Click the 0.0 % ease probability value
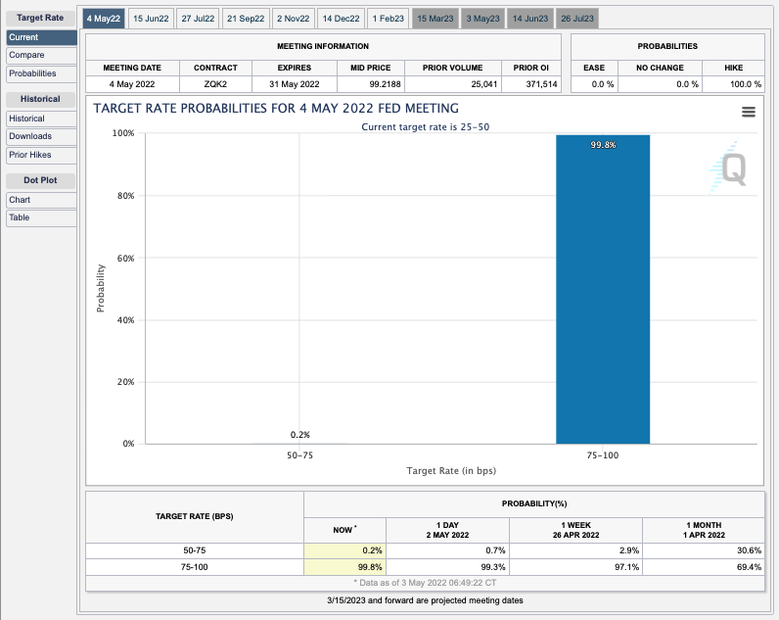This screenshot has height=620, width=779. (x=603, y=84)
